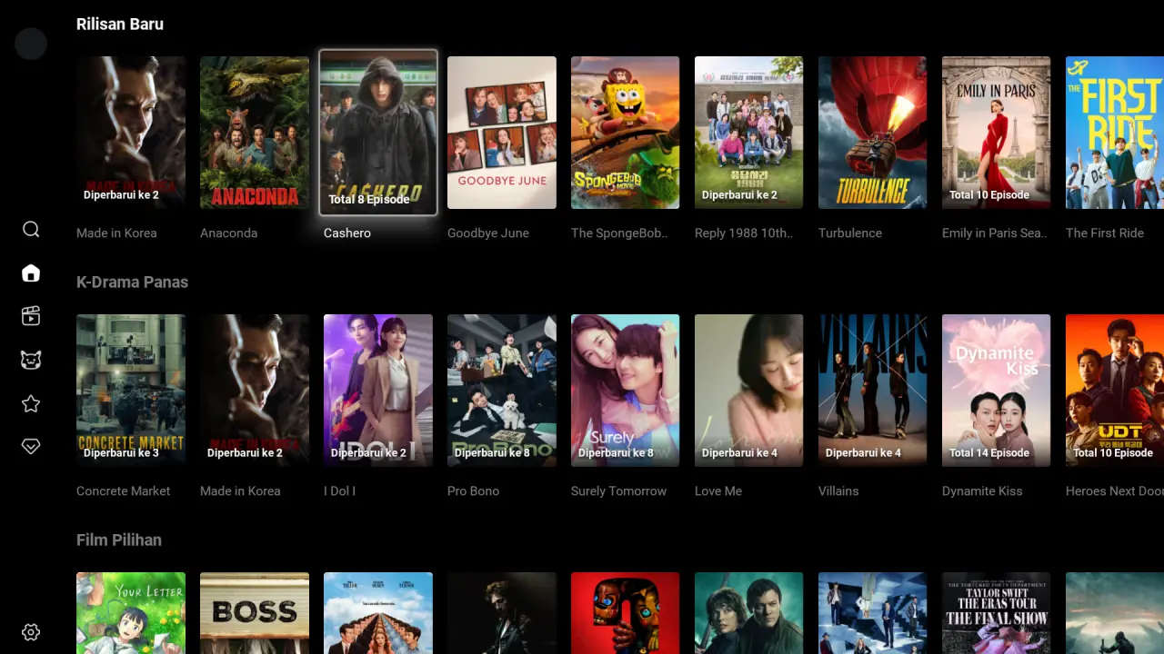Click the Goodbye June title text

488,233
